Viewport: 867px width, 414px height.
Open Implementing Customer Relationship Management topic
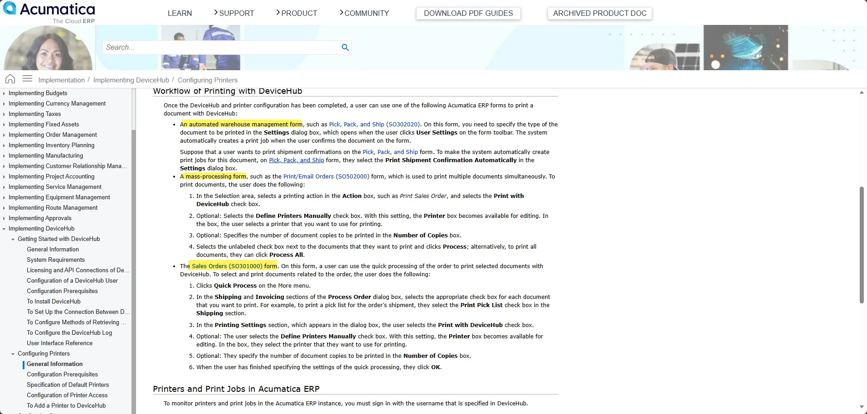click(x=68, y=166)
